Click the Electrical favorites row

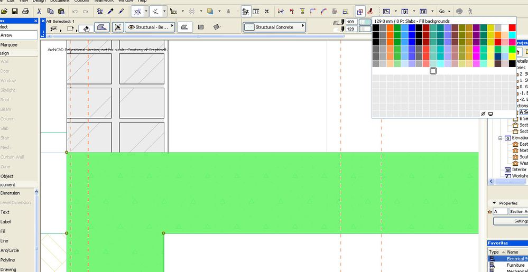[508, 259]
